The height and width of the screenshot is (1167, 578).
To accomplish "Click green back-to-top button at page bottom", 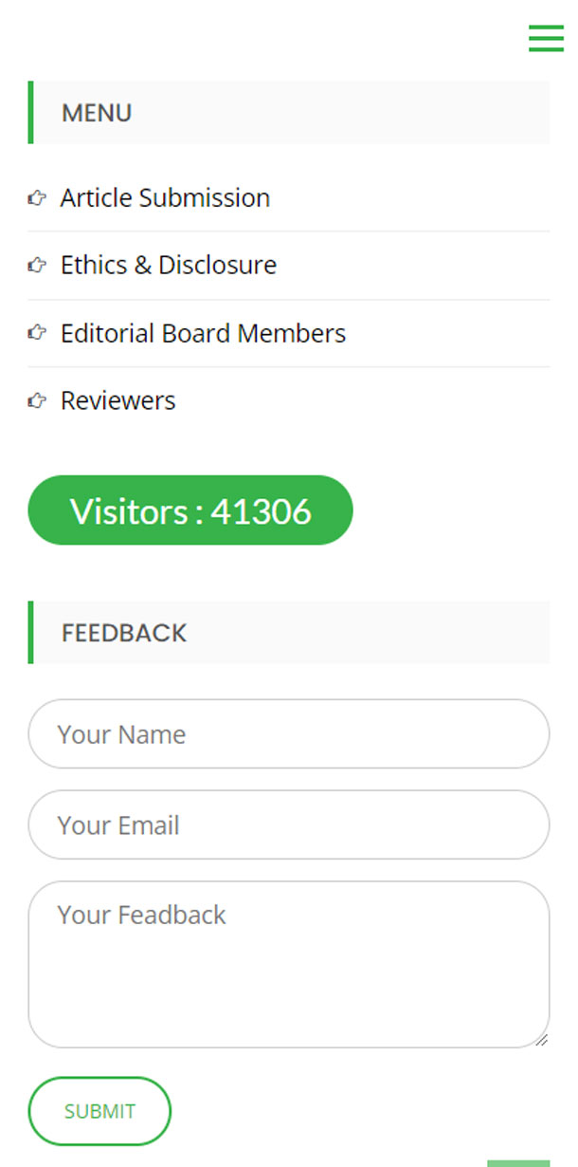I will pos(518,1163).
